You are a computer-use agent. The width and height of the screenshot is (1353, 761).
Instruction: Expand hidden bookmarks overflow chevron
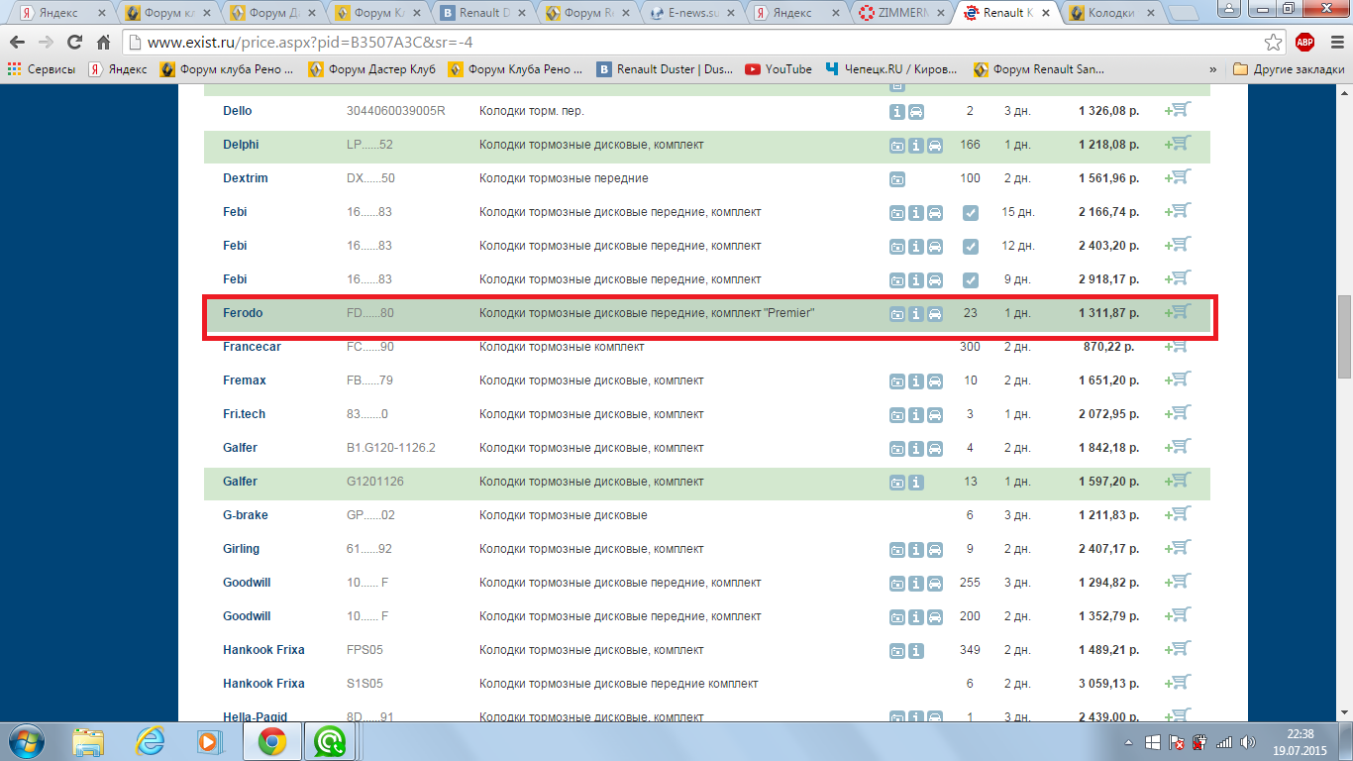pyautogui.click(x=1213, y=69)
